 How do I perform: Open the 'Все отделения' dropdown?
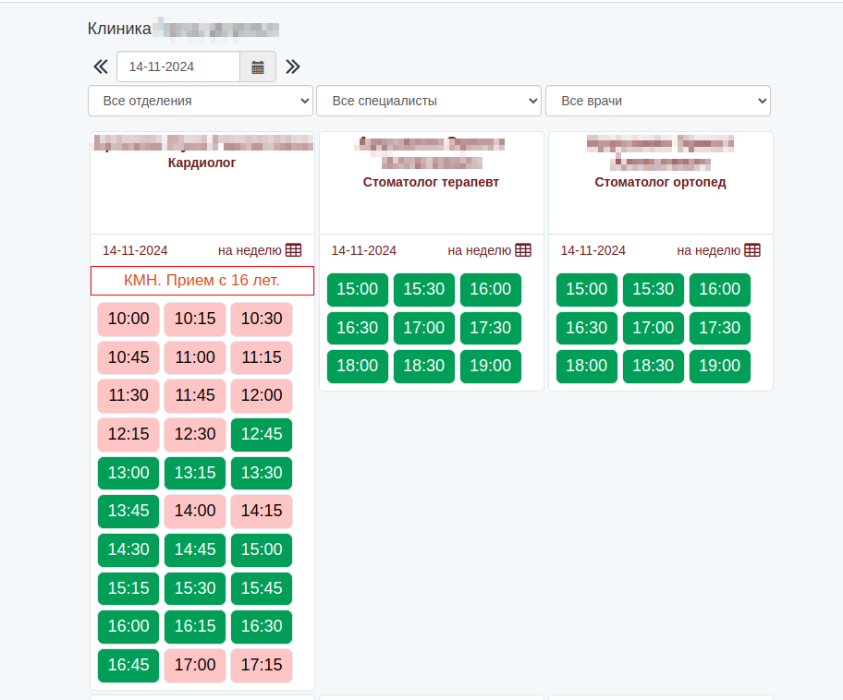(x=201, y=101)
